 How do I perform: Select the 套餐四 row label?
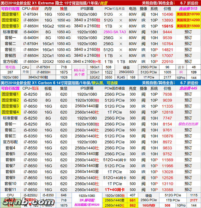[x=10, y=56]
